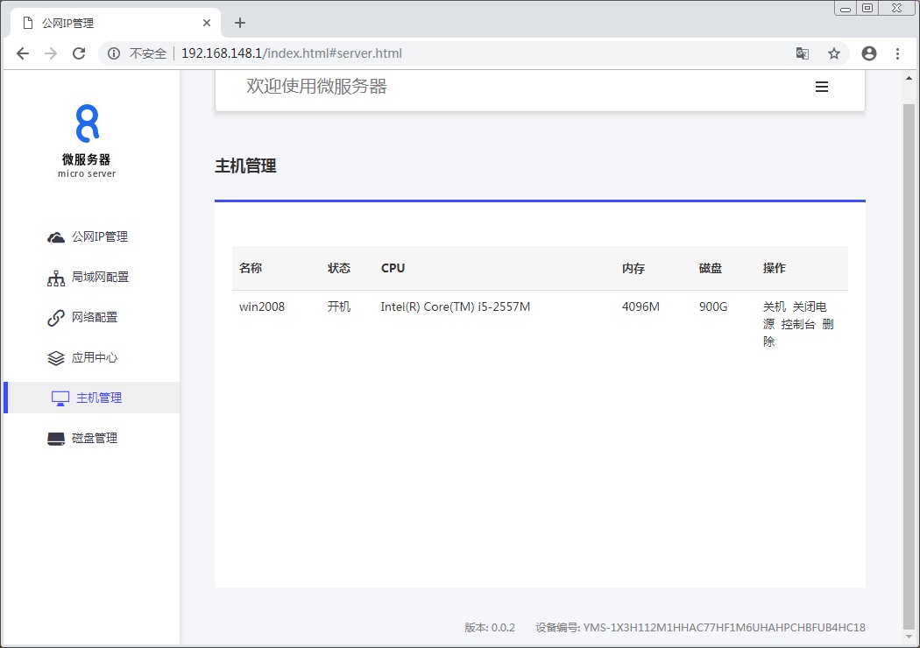Click 关机 to shut down win2008
The height and width of the screenshot is (648, 920).
pos(775,306)
